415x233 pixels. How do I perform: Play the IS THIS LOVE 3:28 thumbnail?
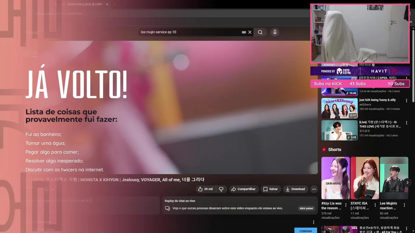pos(339,130)
